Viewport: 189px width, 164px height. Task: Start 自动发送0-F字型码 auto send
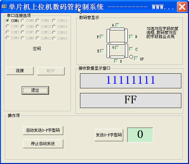[x=43, y=130]
